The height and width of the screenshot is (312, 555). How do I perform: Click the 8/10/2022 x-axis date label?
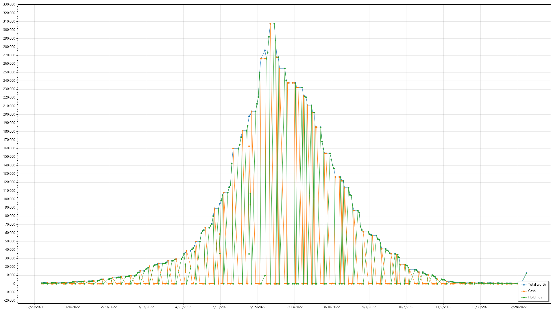pos(332,307)
